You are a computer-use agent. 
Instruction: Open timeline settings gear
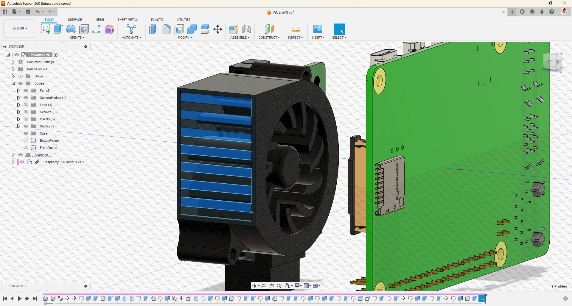pyautogui.click(x=566, y=299)
